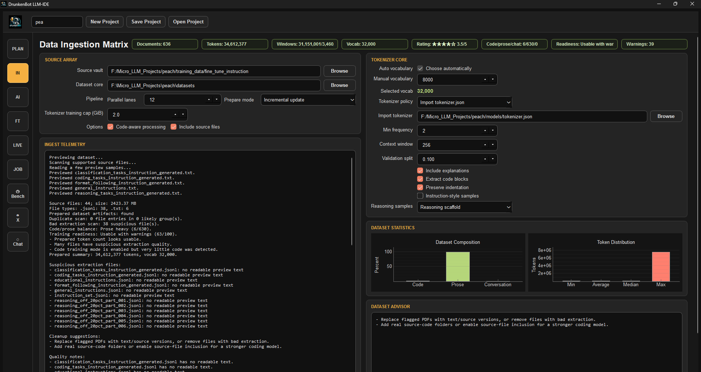Increase Manual vocabulary value
Viewport: 701px width, 372px height.
pyautogui.click(x=485, y=80)
